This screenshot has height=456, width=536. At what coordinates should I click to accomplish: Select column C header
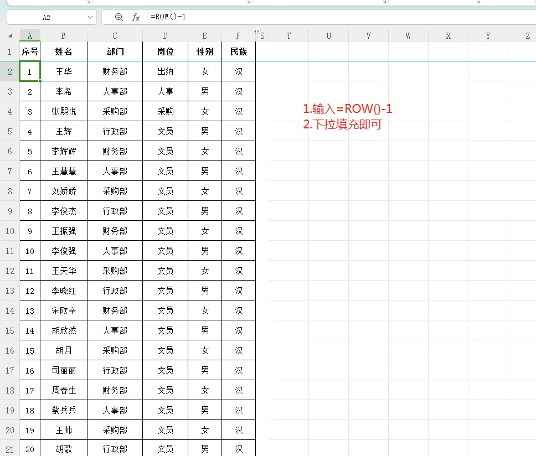pos(115,36)
